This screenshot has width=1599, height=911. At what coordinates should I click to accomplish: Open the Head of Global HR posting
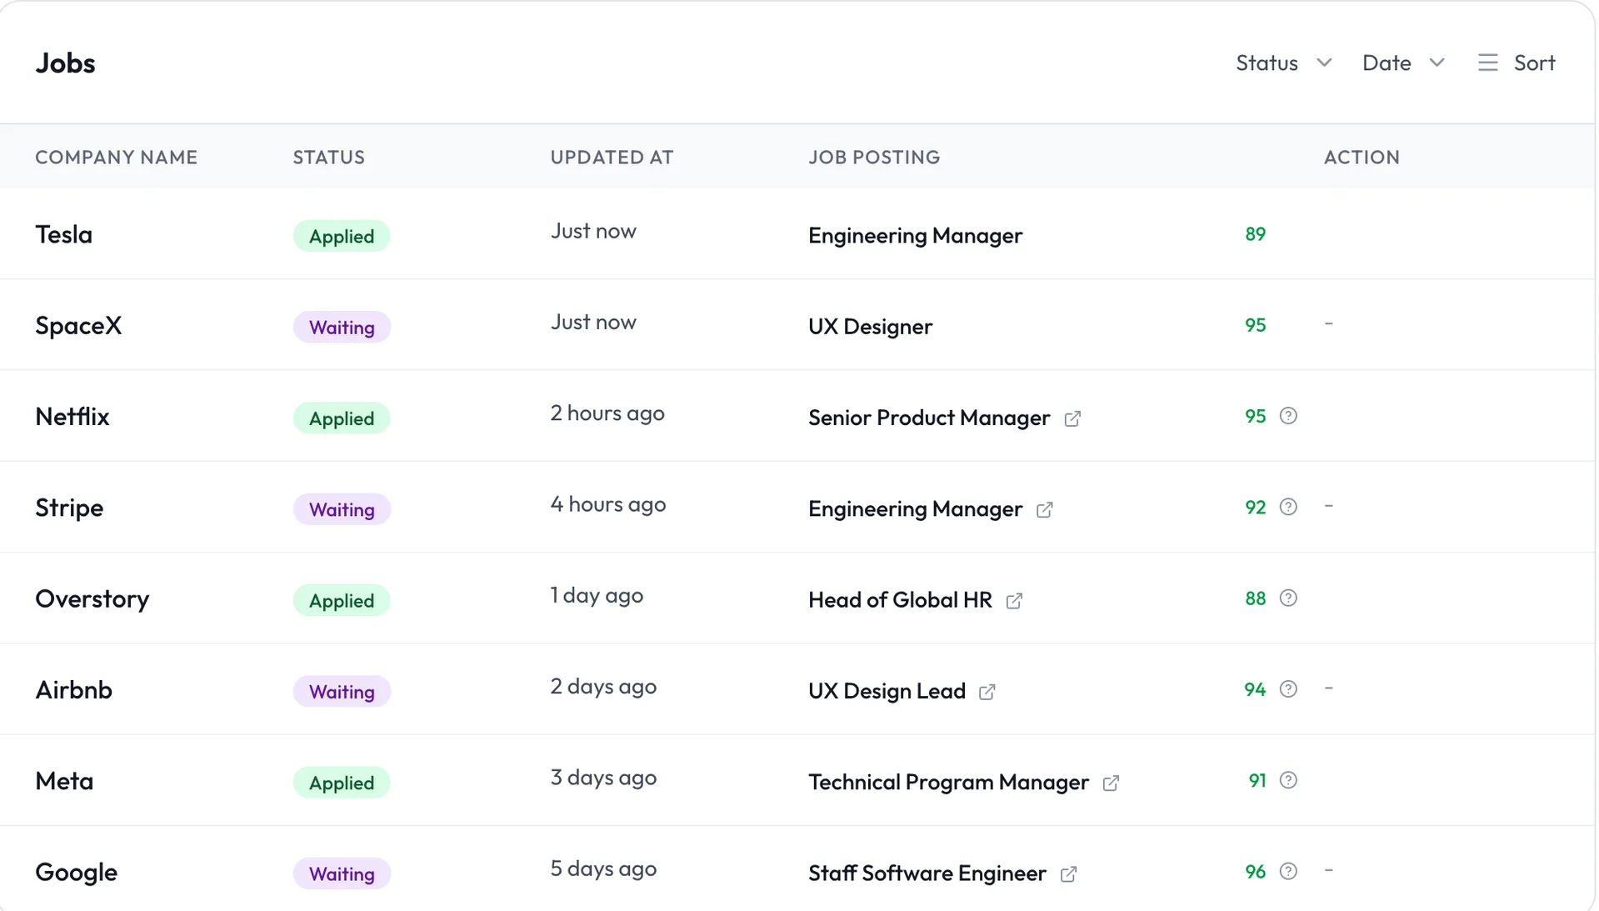(x=900, y=600)
